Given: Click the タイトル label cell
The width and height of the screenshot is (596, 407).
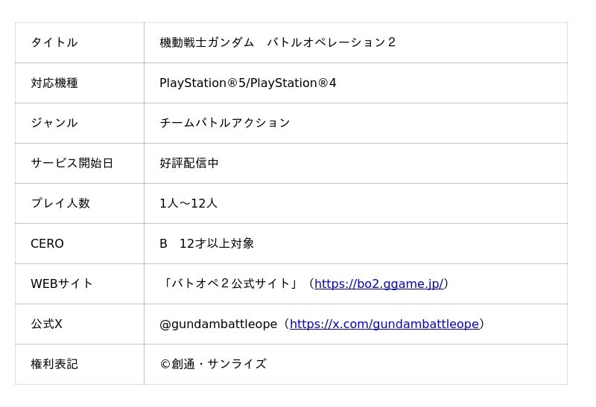Looking at the screenshot, I should 54,42.
